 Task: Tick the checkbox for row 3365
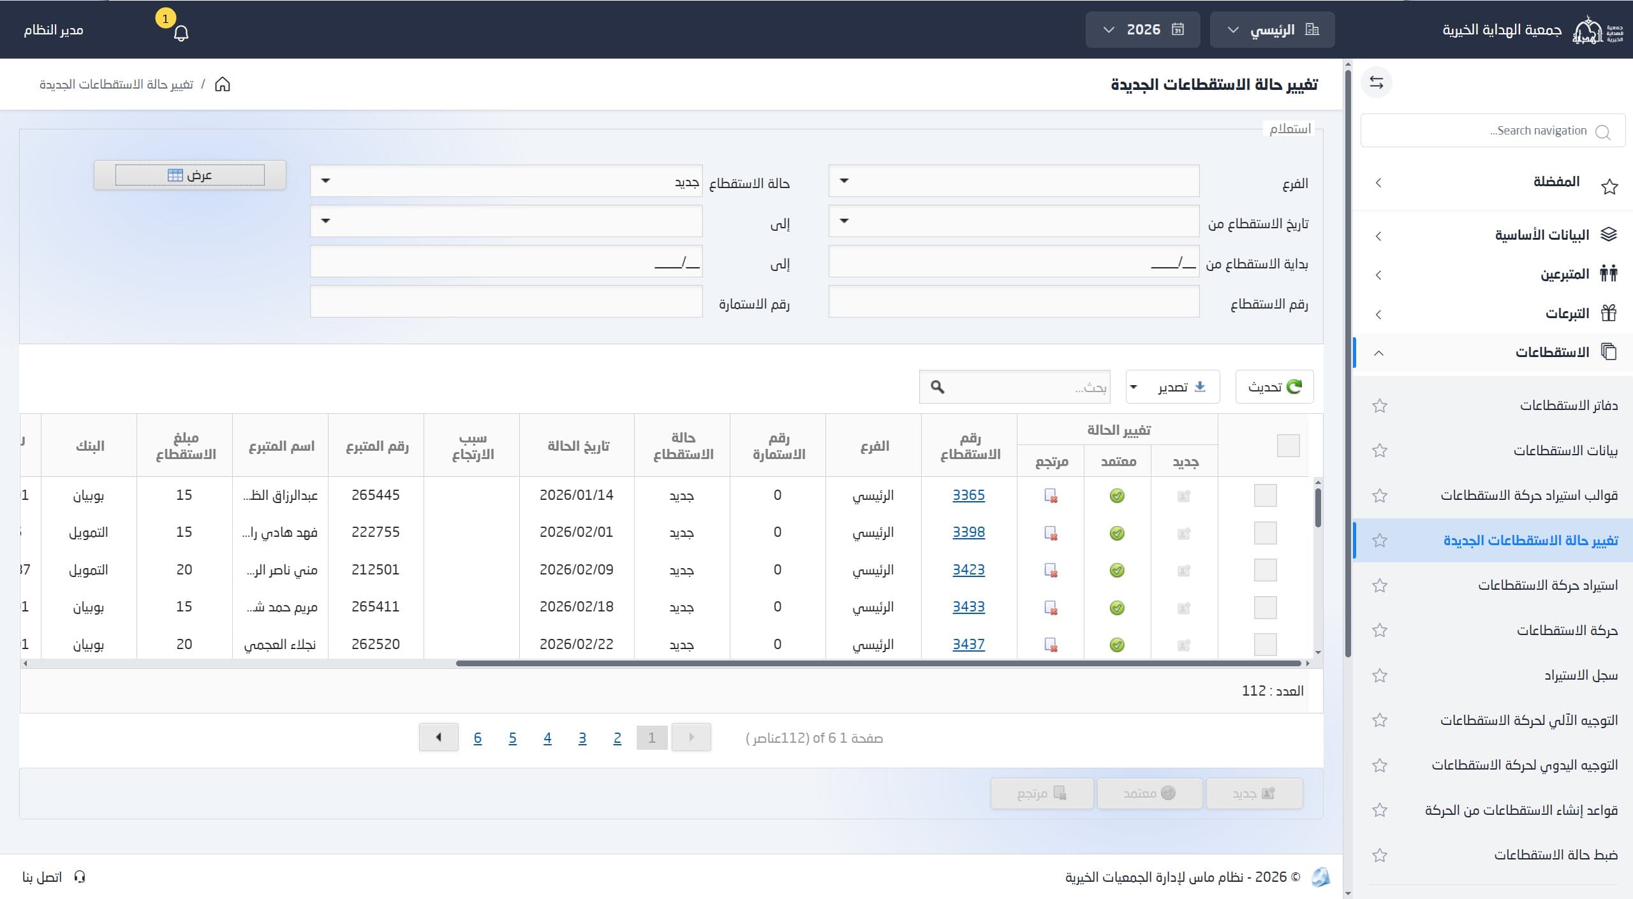click(1265, 495)
